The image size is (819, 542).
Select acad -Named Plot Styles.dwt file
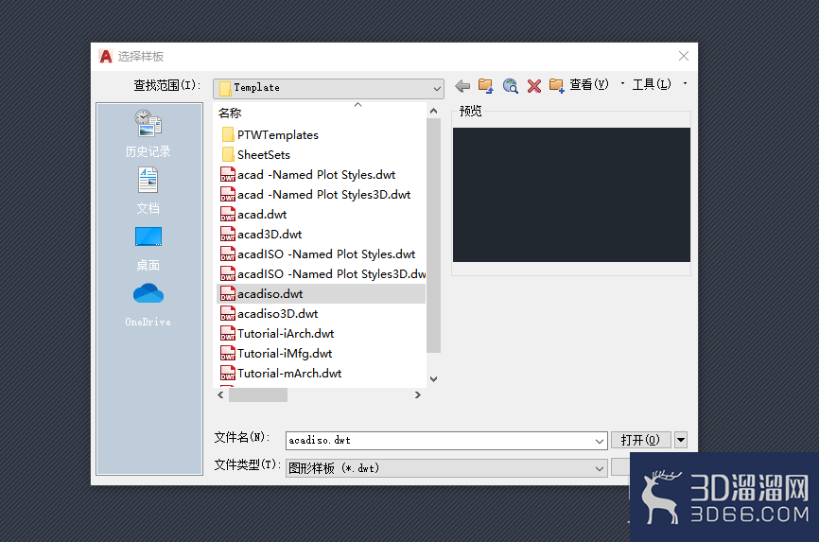tap(308, 175)
